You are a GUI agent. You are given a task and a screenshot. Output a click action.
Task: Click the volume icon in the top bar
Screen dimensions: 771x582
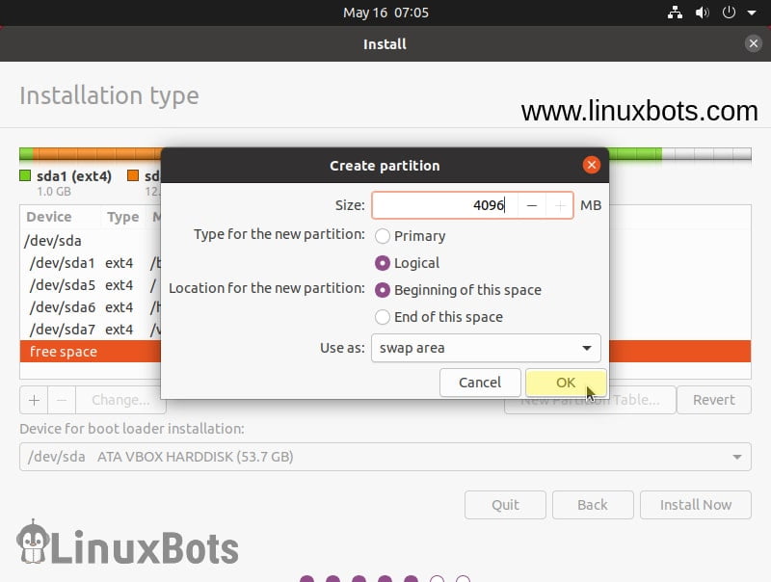pos(701,13)
